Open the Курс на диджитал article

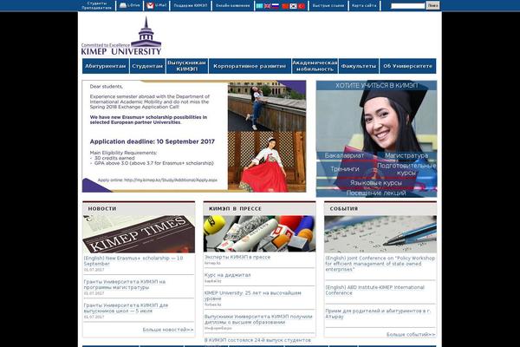click(227, 275)
